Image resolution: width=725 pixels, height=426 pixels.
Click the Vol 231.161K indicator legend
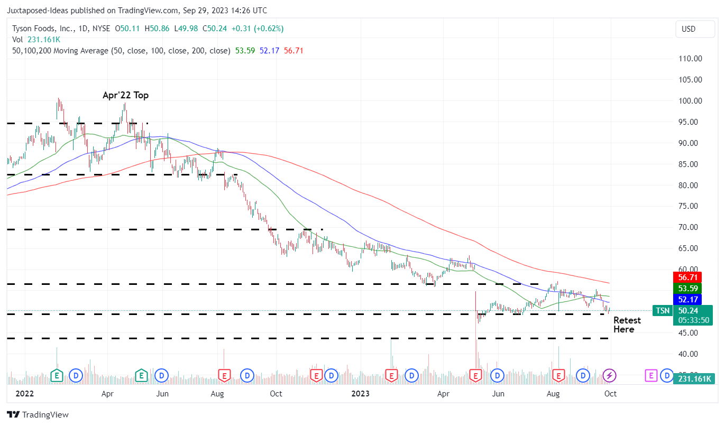pyautogui.click(x=36, y=40)
